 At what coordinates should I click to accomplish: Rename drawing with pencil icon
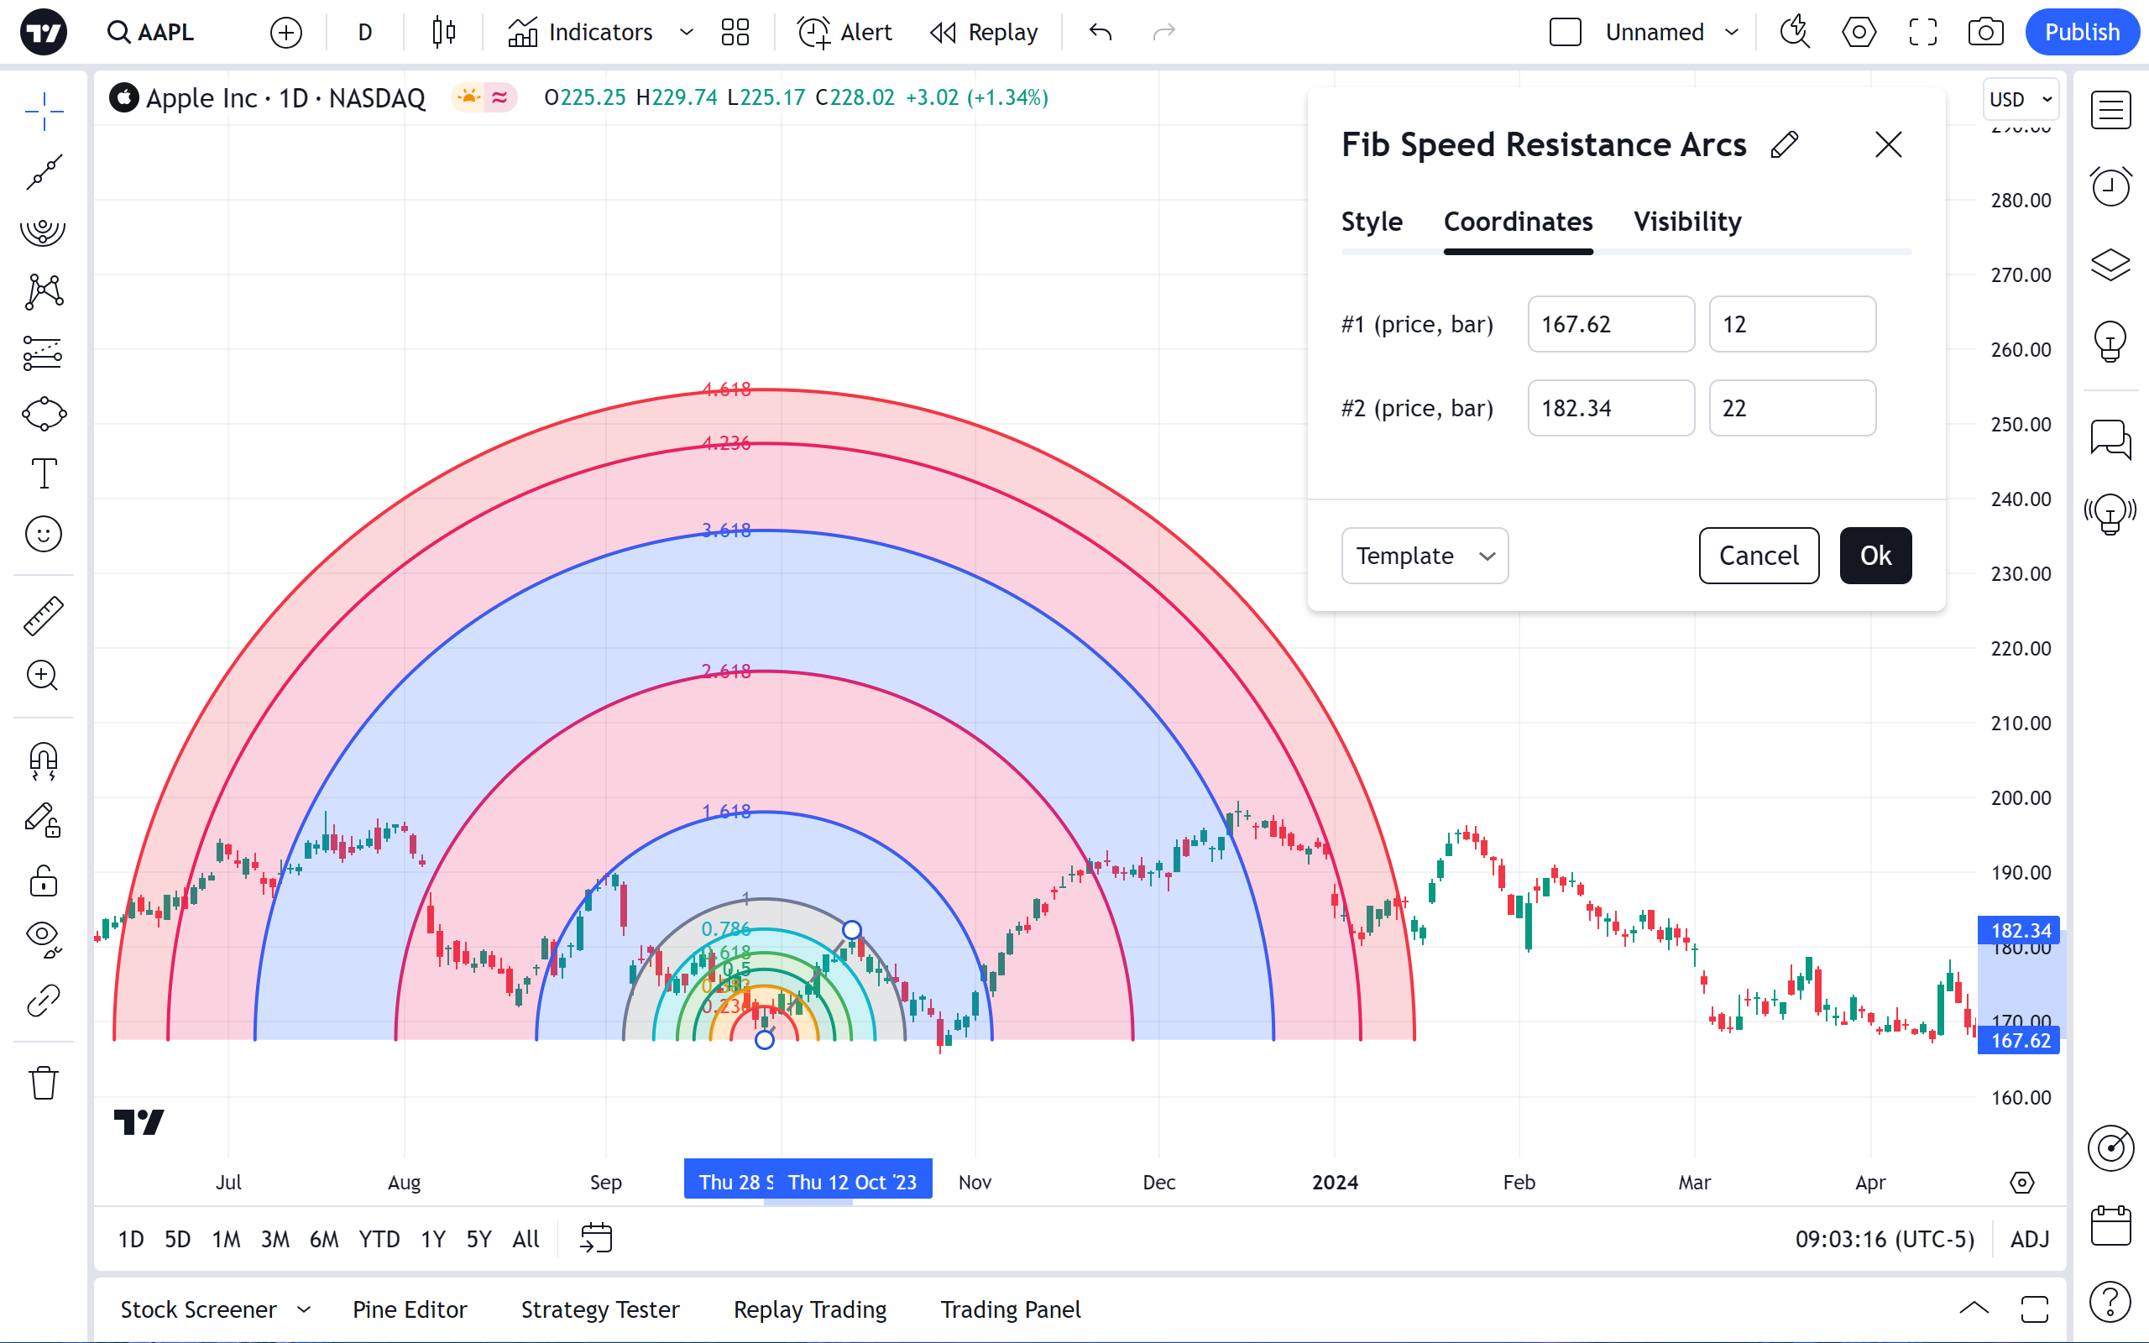point(1784,144)
